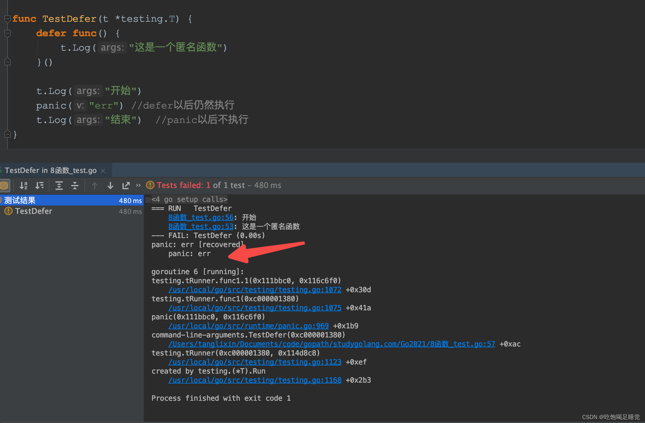Go to next failed test arrow
Image resolution: width=645 pixels, height=423 pixels.
(110, 185)
